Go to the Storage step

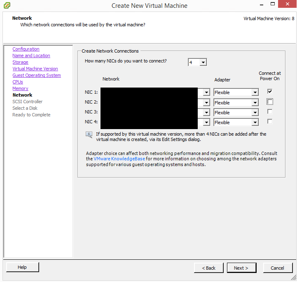20,62
